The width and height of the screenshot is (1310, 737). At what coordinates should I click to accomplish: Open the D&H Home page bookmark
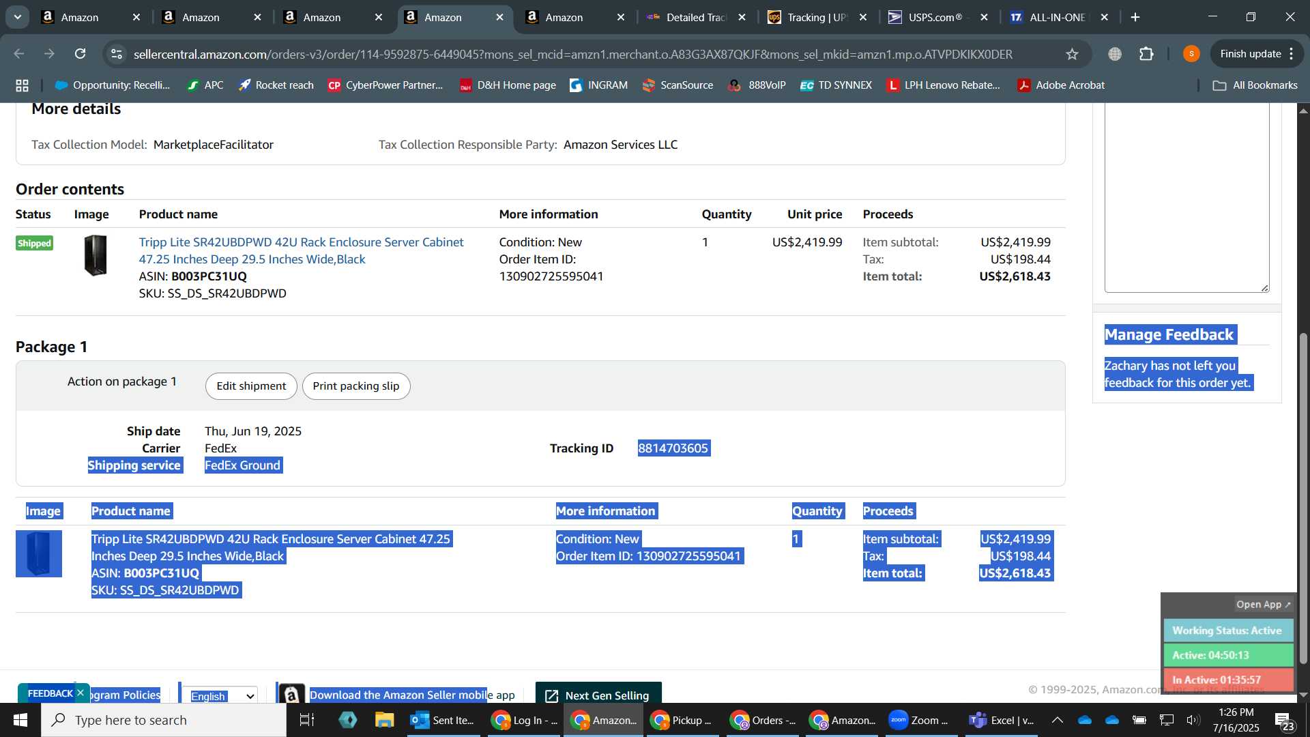pos(508,85)
